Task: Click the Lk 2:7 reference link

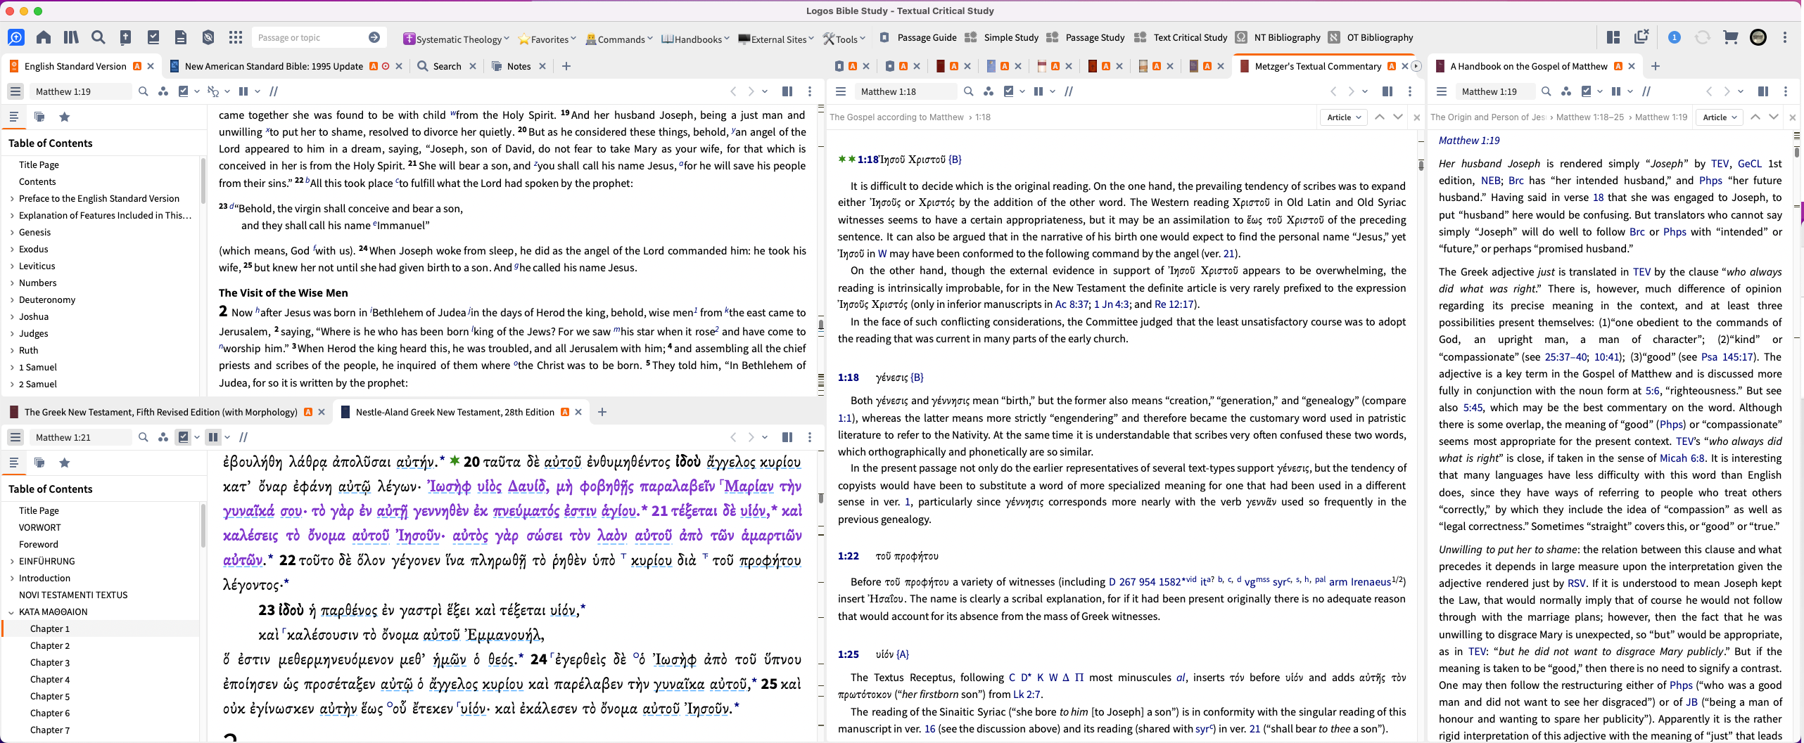Action: [1027, 694]
